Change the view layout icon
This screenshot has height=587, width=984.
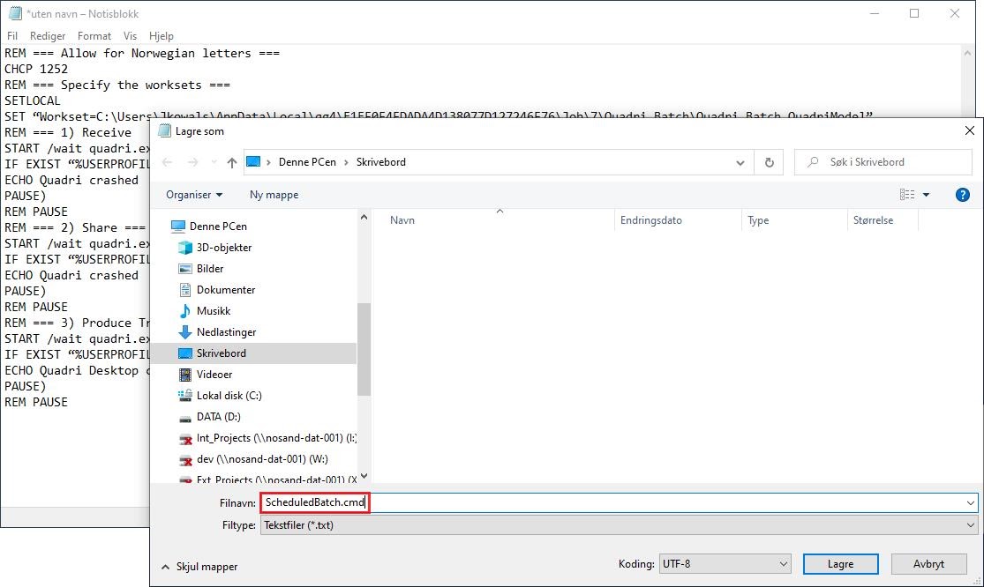[907, 195]
